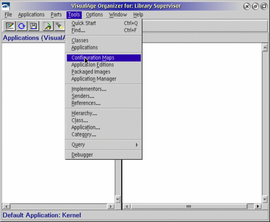The image size is (270, 222).
Task: Select Applications entry in the Tools dropdown
Action: click(104, 48)
